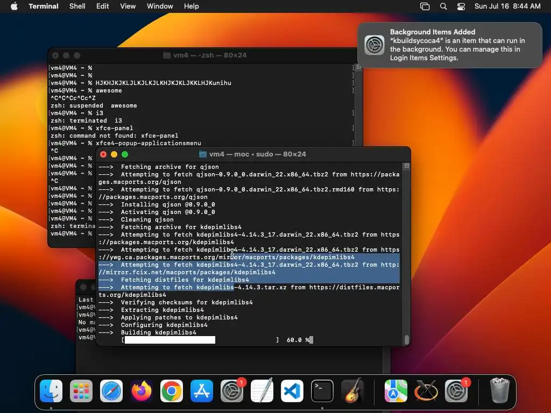Open the Terminal menu
The width and height of the screenshot is (551, 413).
(44, 6)
